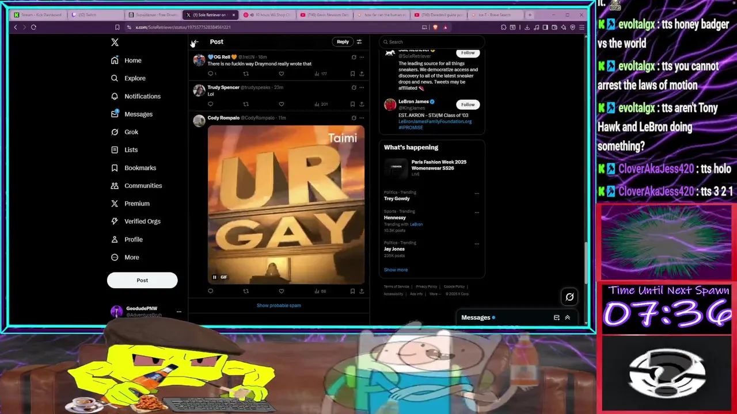Follow Sole Retriever
737x414 pixels.
click(x=468, y=52)
